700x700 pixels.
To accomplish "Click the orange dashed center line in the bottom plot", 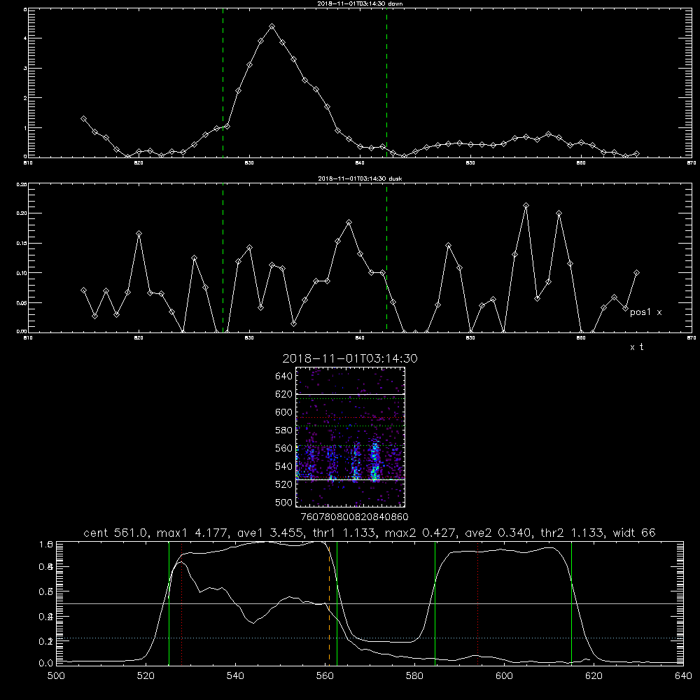I will click(330, 603).
